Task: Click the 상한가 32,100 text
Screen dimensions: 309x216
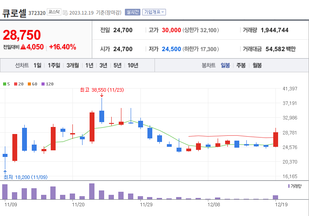Action: 200,30
